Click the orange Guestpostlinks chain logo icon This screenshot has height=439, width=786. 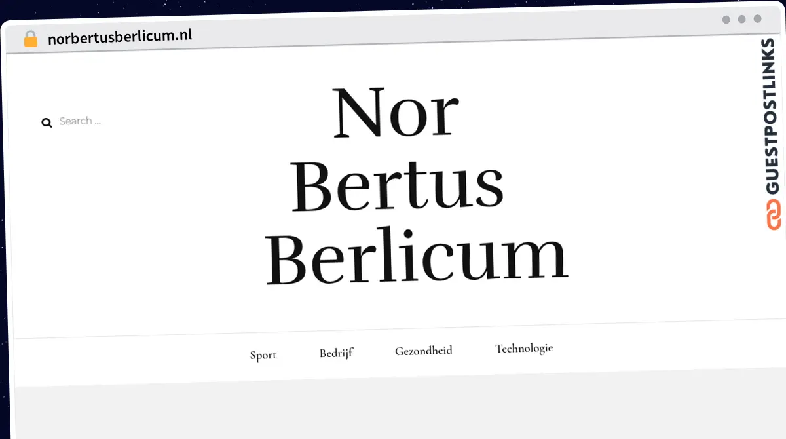[774, 215]
